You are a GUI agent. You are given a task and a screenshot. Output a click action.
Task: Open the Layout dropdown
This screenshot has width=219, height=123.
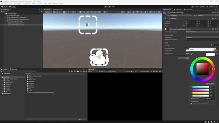(x=213, y=6)
